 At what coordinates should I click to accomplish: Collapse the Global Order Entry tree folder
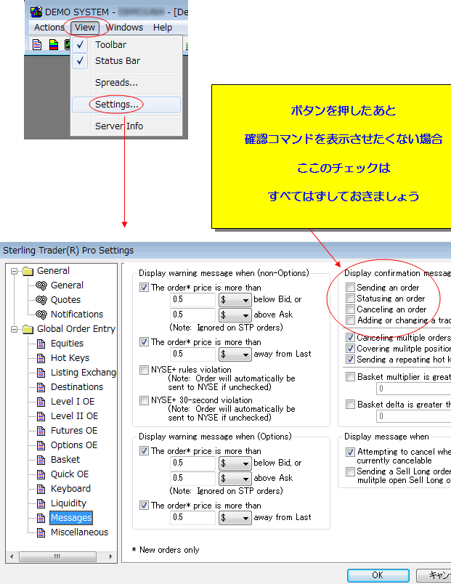pyautogui.click(x=14, y=329)
